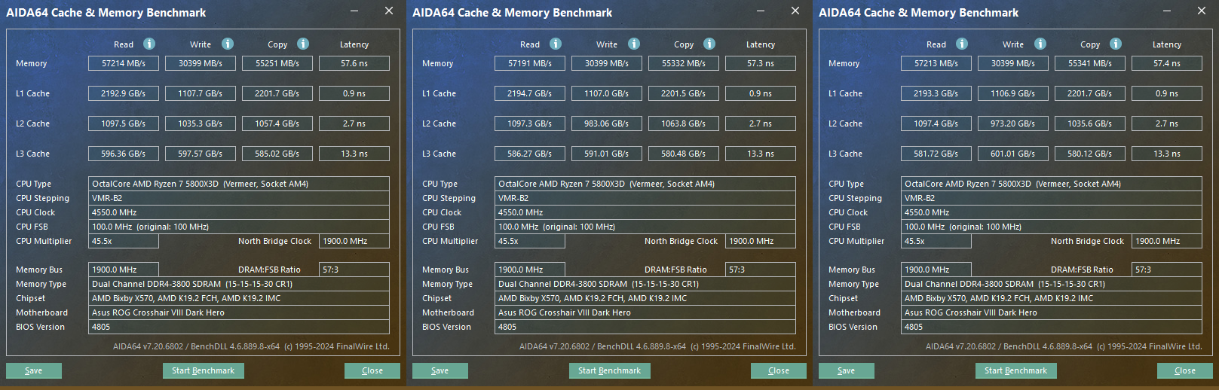Click the 591.01 GB/s L3 cache write value
Screen dimensions: 1219x390
coord(607,154)
